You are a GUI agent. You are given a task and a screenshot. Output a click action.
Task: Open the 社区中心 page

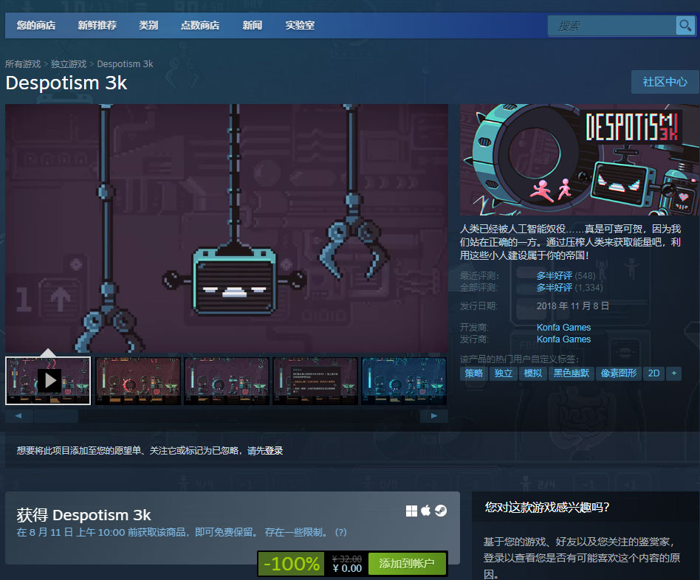[x=663, y=82]
